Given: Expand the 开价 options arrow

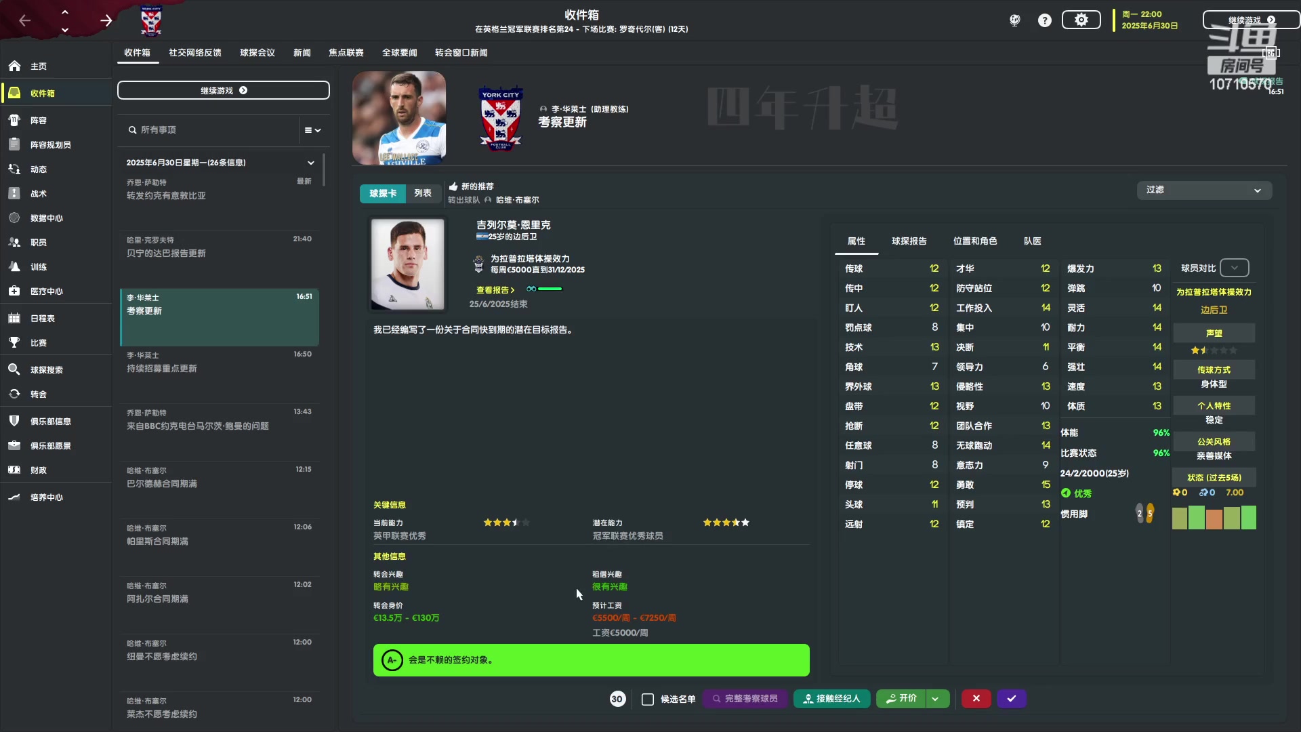Looking at the screenshot, I should point(936,699).
